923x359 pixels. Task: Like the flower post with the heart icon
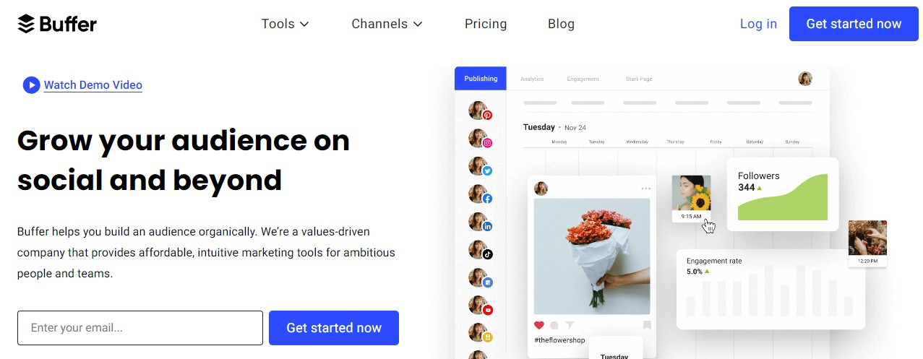(x=539, y=325)
